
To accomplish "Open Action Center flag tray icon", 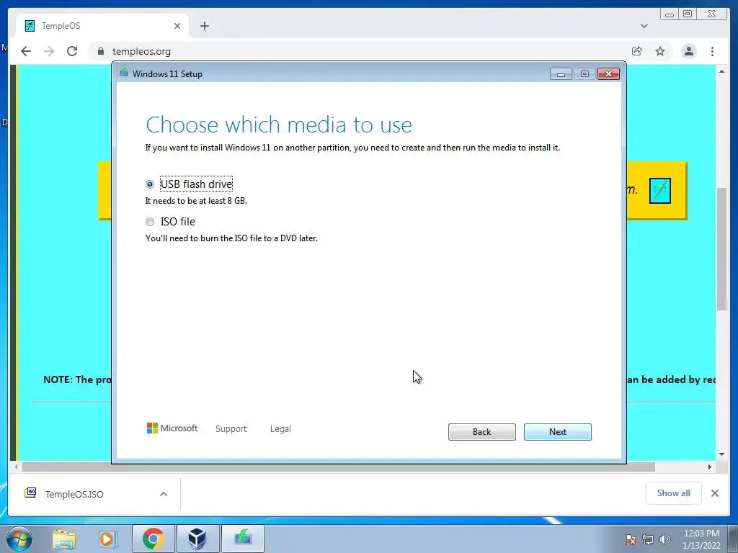I will pos(631,539).
